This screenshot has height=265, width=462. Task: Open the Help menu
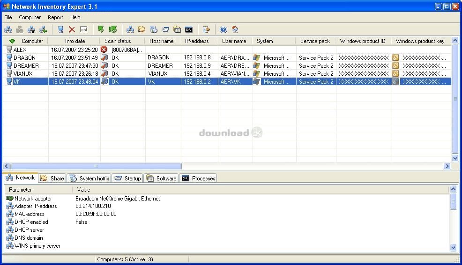(x=75, y=17)
